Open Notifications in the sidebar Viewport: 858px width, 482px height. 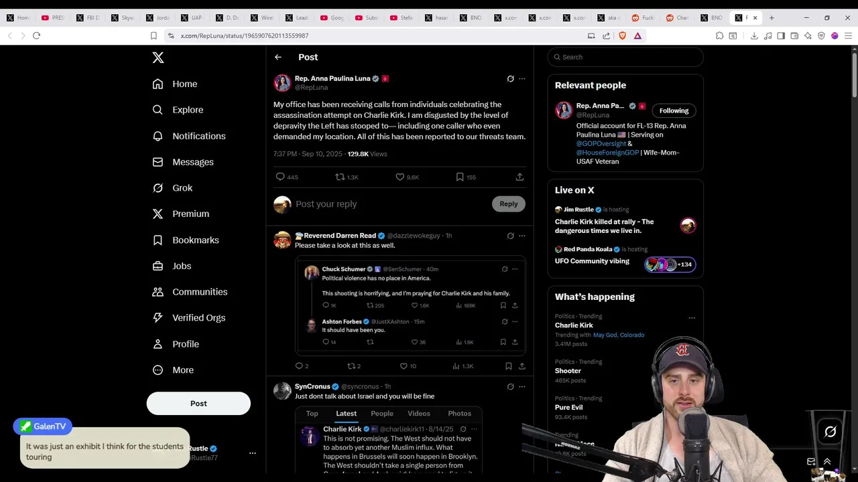[x=189, y=136]
